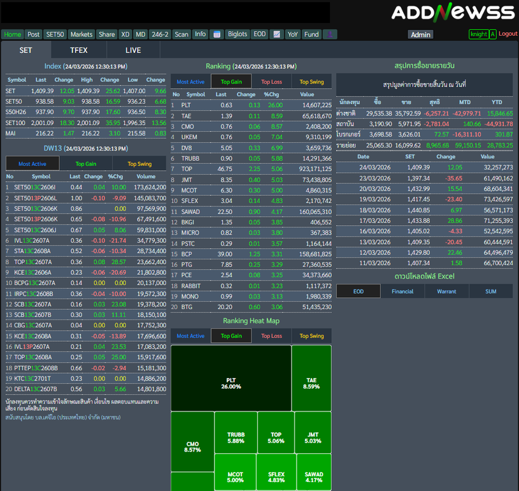
Task: Select Most Active in Ranking Heat Map
Action: 190,336
